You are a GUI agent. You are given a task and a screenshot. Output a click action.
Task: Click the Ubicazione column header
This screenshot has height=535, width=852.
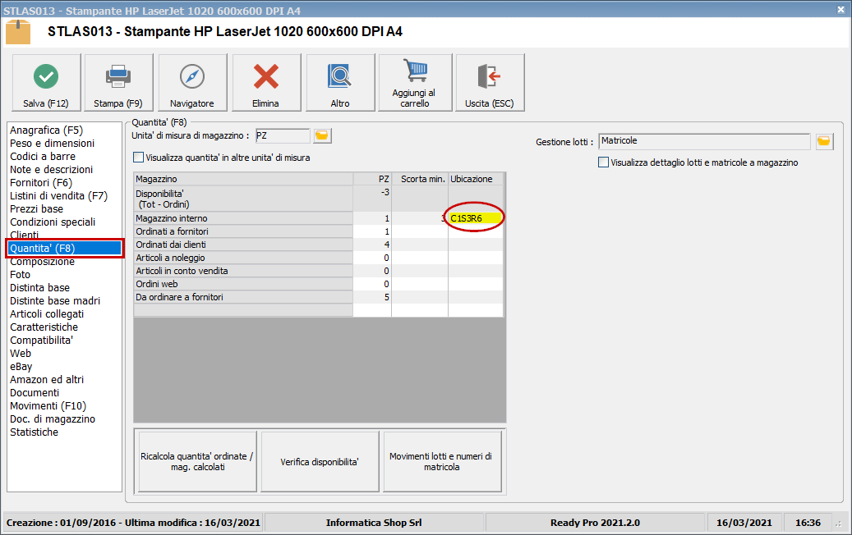click(x=476, y=179)
